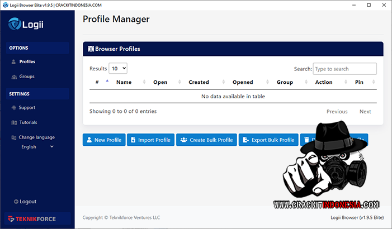The width and height of the screenshot is (392, 229).
Task: Click the Change language item
Action: click(x=36, y=137)
